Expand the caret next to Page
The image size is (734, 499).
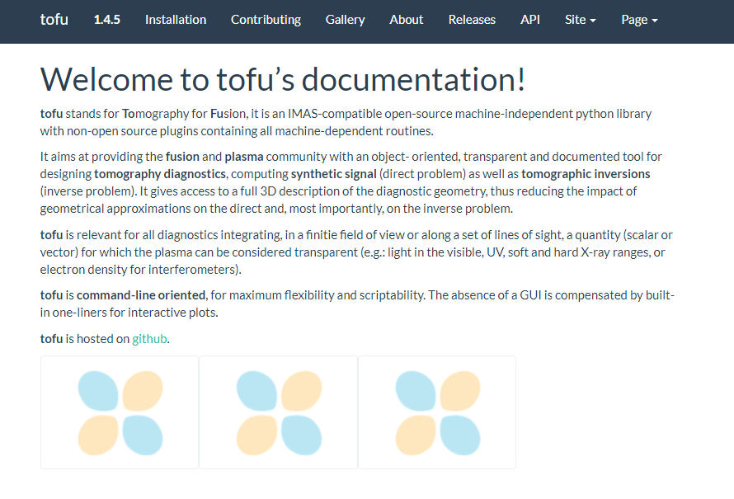[x=656, y=21]
